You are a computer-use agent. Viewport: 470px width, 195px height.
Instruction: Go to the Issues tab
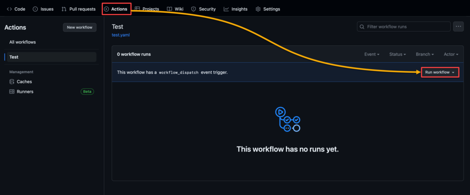tap(43, 9)
